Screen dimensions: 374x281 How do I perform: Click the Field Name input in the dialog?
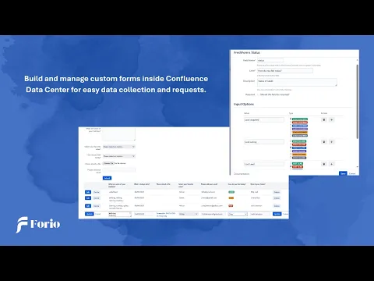(x=270, y=60)
